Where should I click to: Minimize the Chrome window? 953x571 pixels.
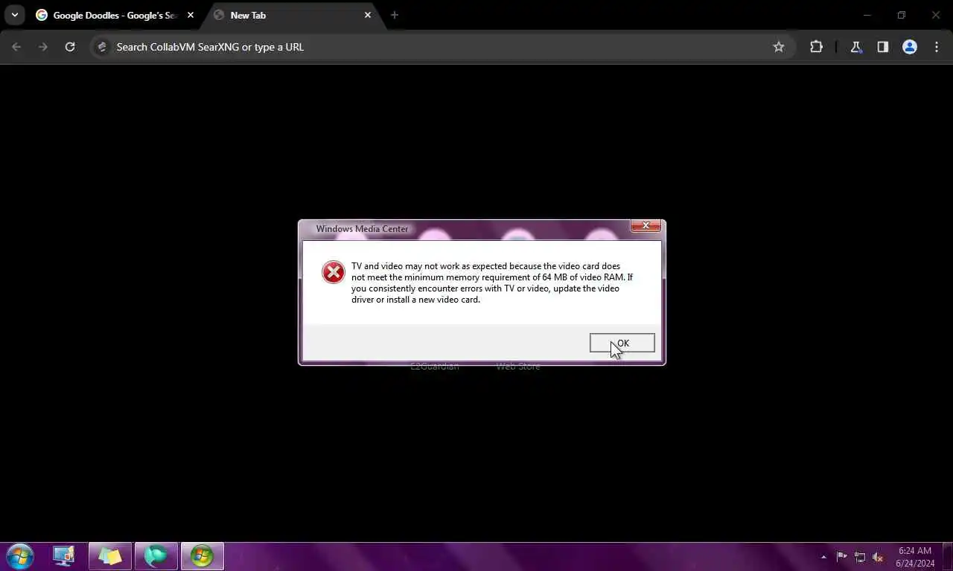click(x=867, y=15)
